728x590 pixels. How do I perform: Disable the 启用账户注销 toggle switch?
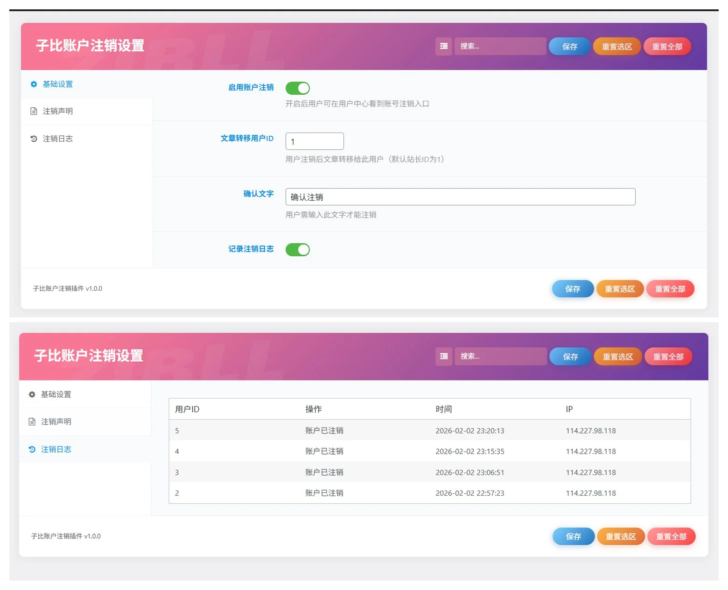coord(297,88)
